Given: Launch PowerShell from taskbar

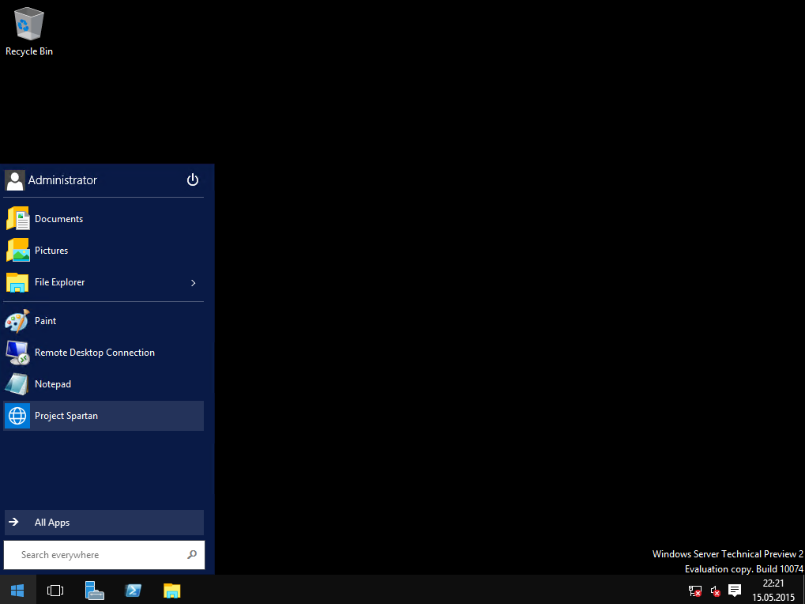Looking at the screenshot, I should pyautogui.click(x=134, y=591).
